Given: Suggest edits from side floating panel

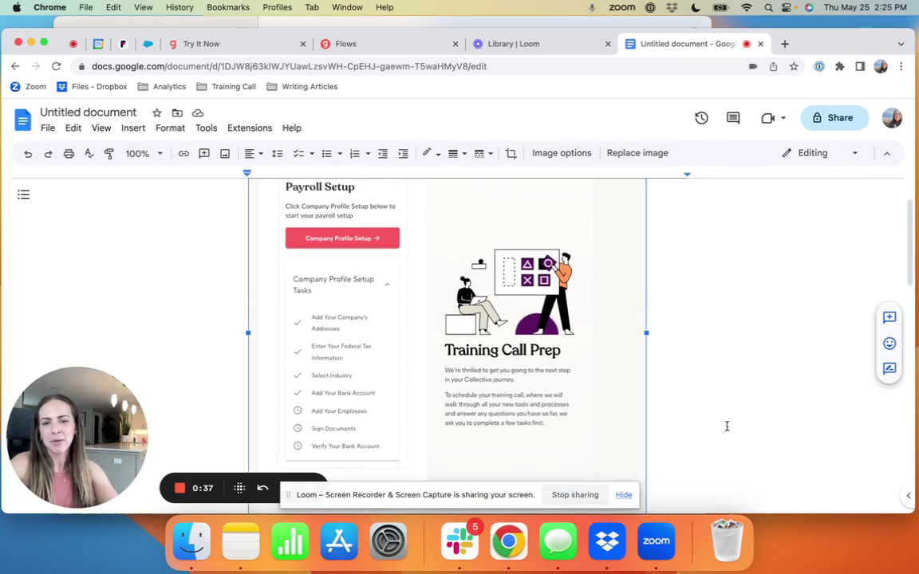Looking at the screenshot, I should 889,368.
